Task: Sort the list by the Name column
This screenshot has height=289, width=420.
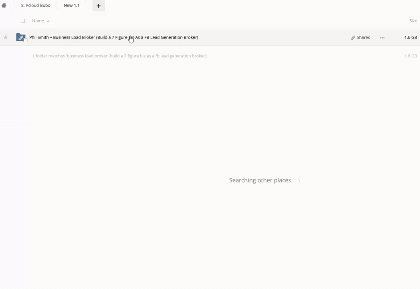Action: click(38, 21)
